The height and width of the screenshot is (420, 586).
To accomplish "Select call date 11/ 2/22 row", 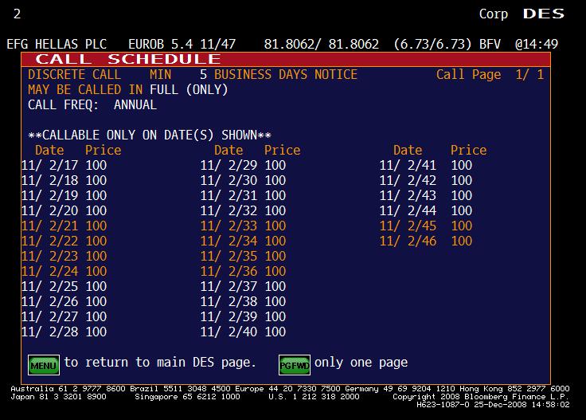I will pos(64,241).
